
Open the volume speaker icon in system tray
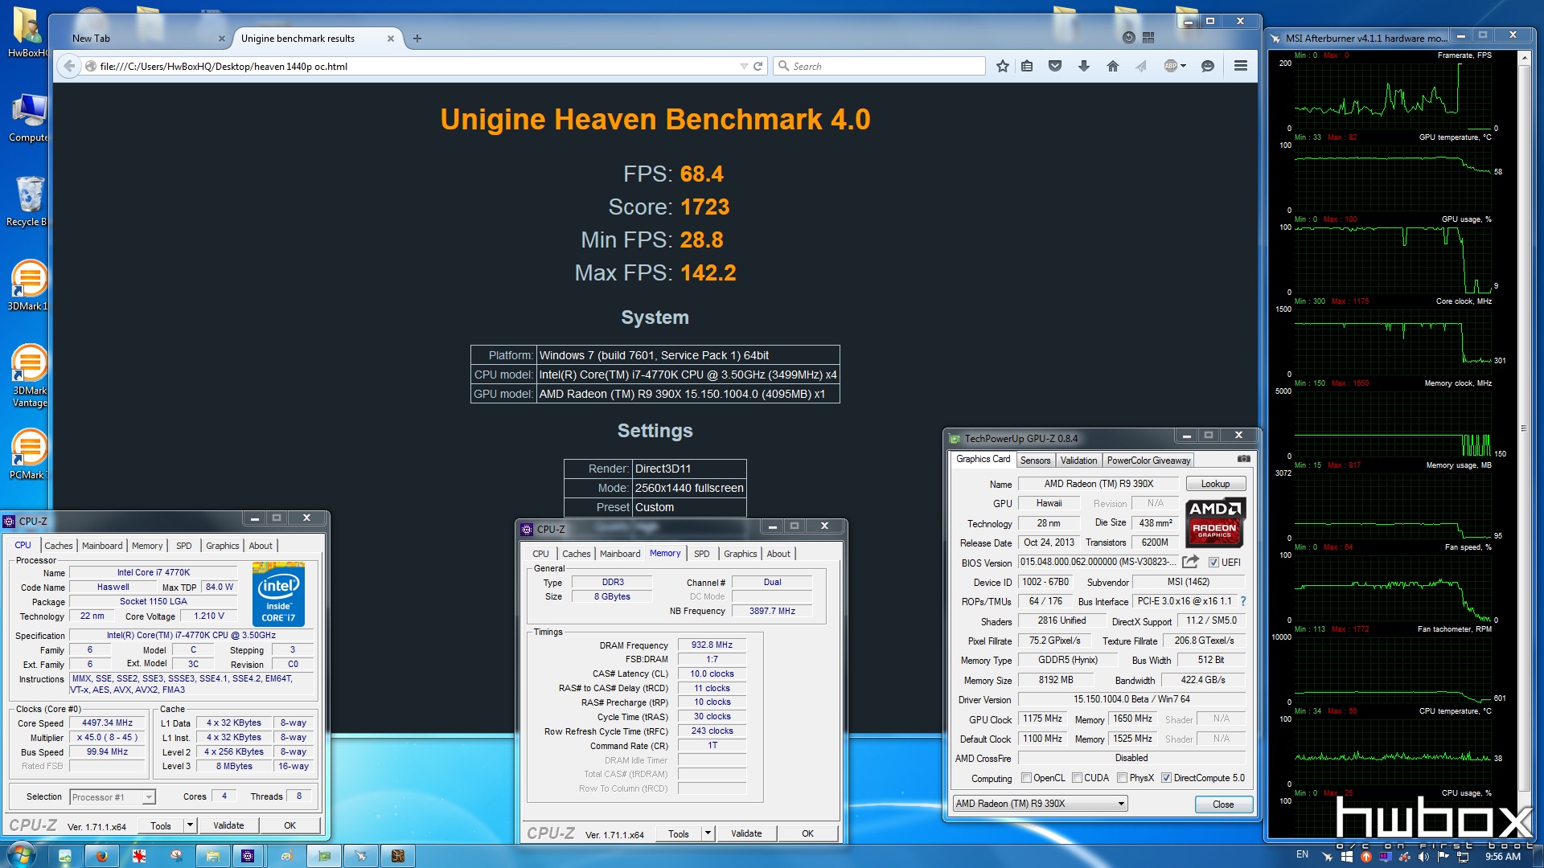pyautogui.click(x=1423, y=857)
